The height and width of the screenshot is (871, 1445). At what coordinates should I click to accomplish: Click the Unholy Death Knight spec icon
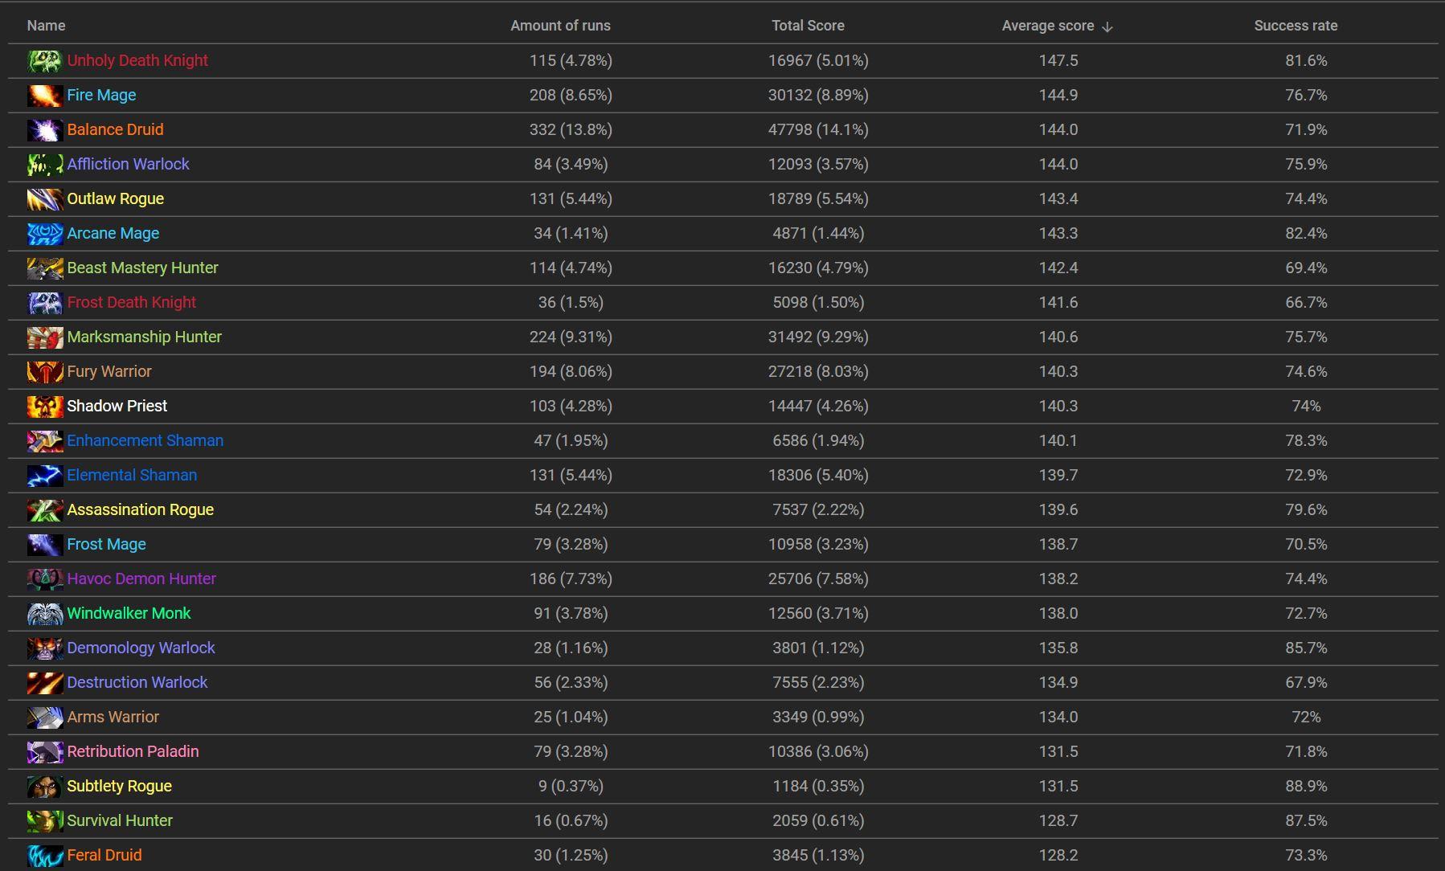[x=45, y=61]
